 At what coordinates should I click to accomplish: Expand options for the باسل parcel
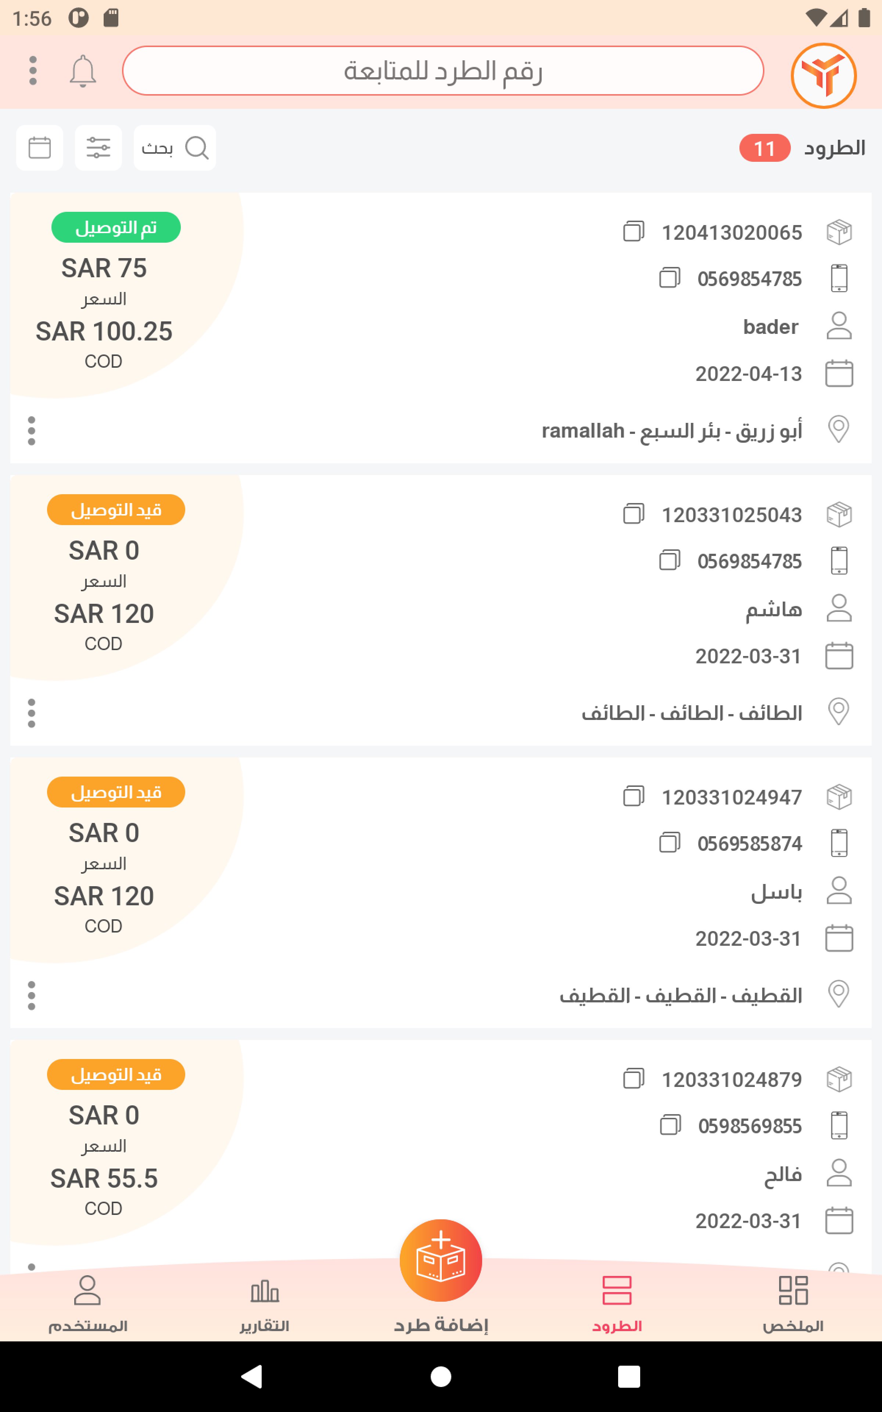click(32, 995)
